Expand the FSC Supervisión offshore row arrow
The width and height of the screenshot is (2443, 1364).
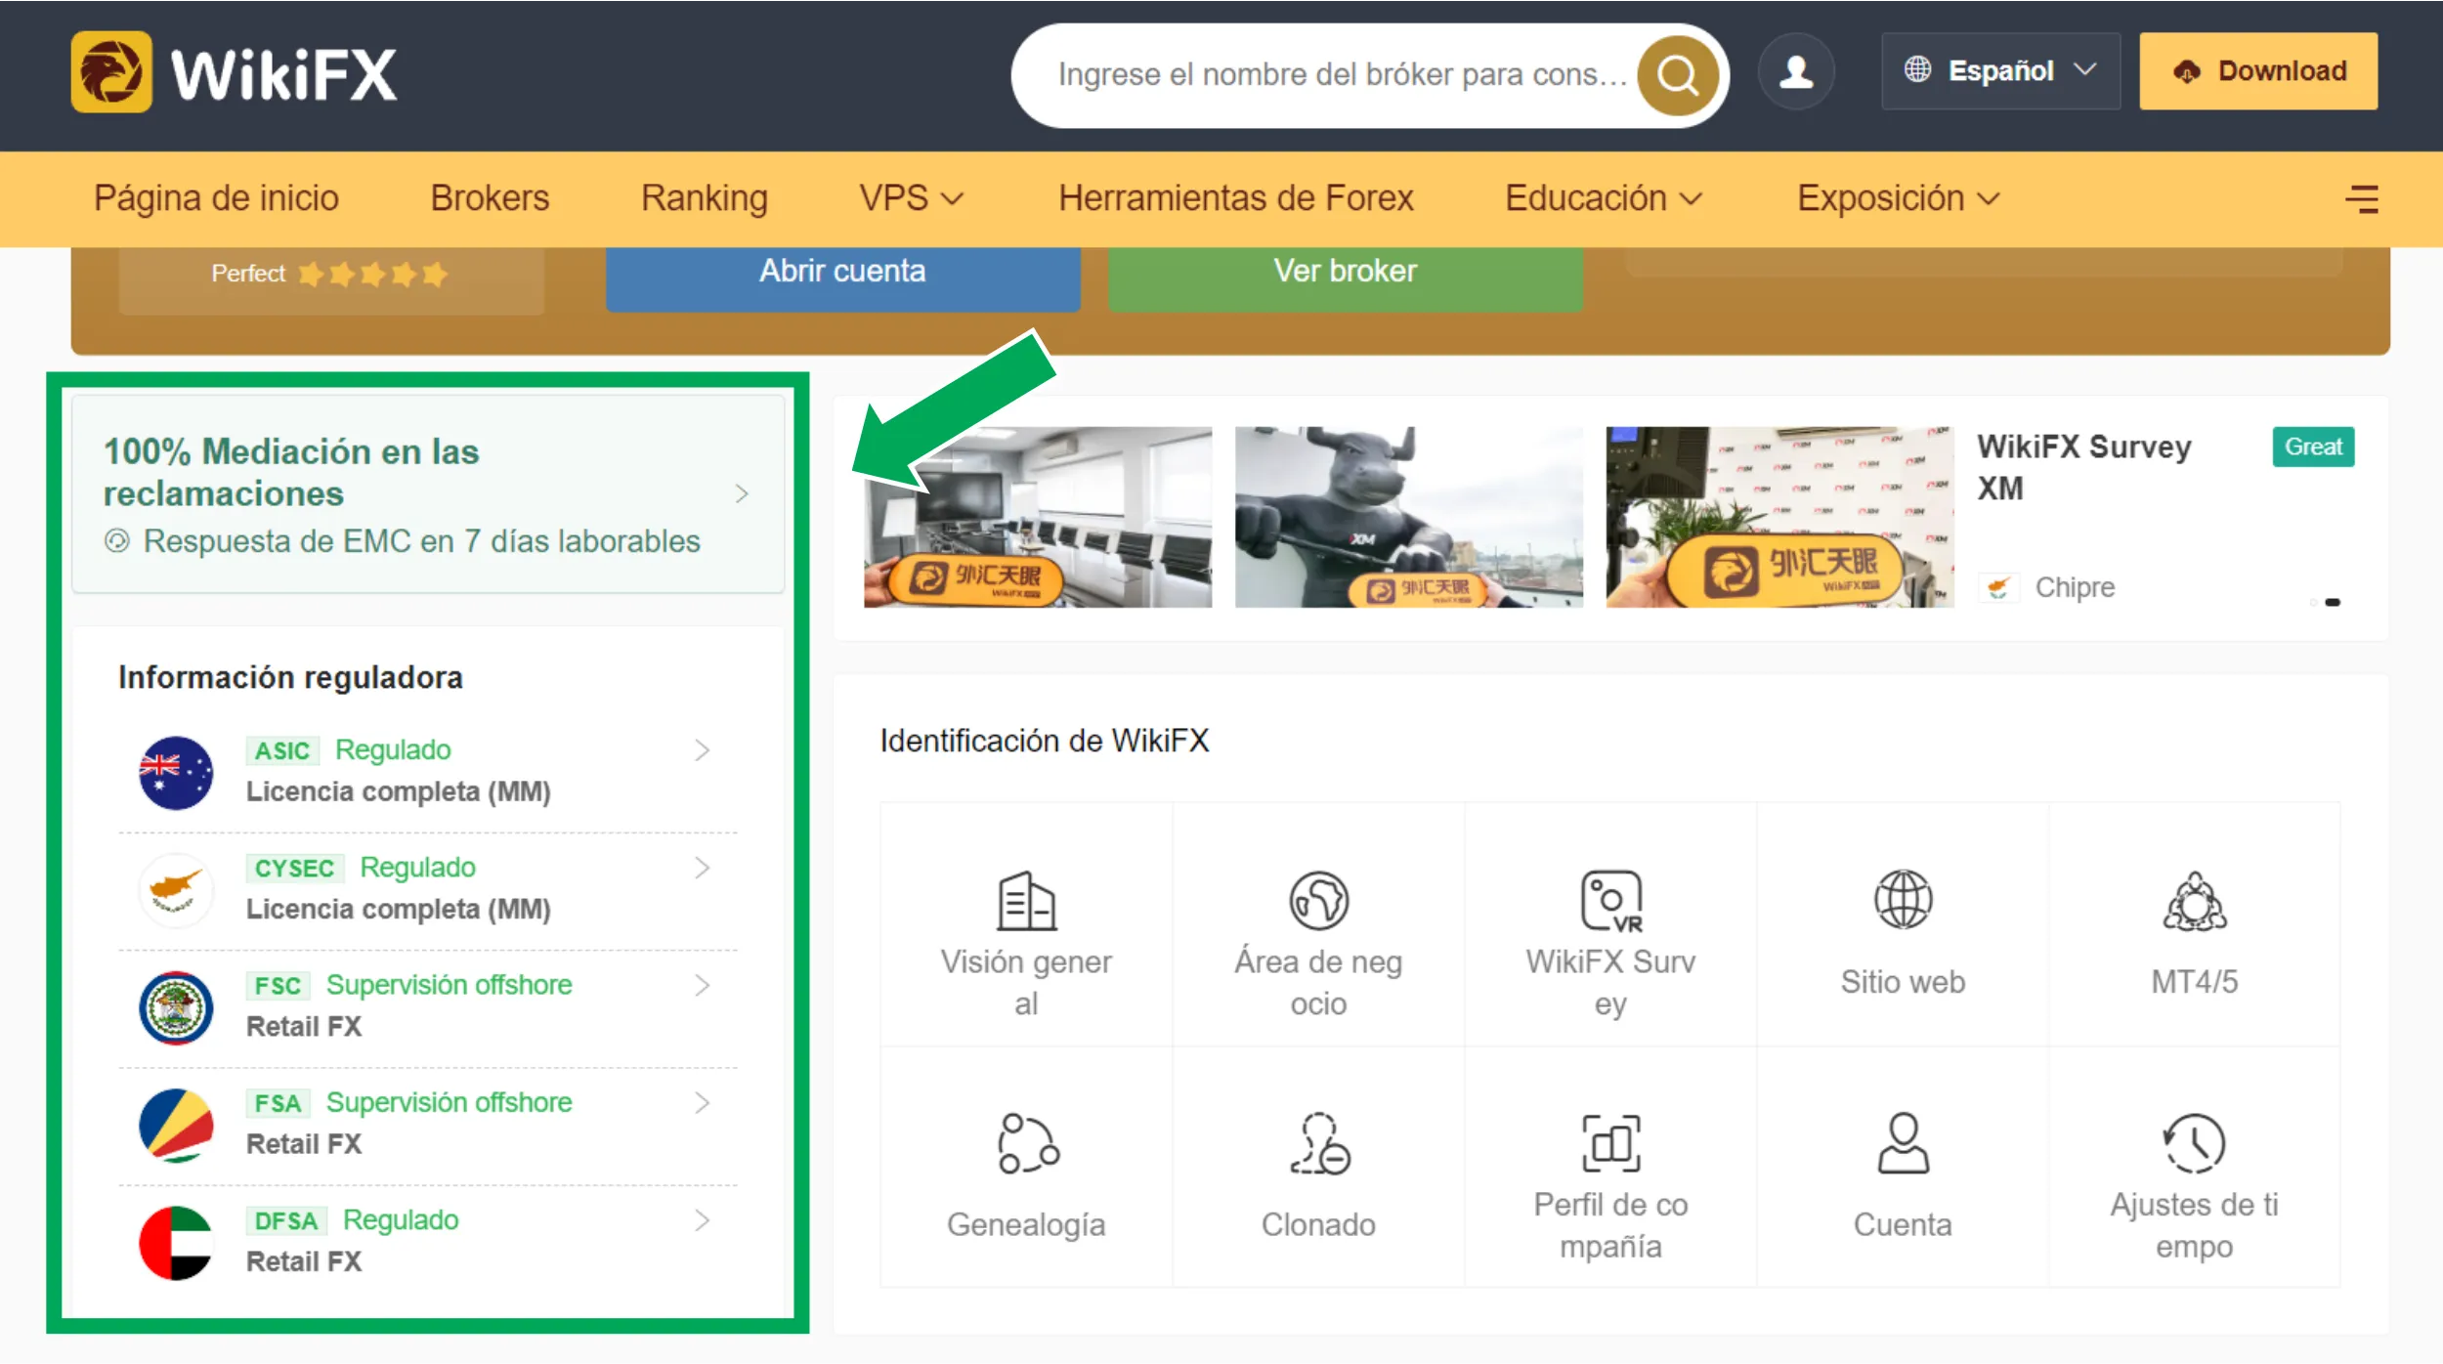[x=702, y=985]
